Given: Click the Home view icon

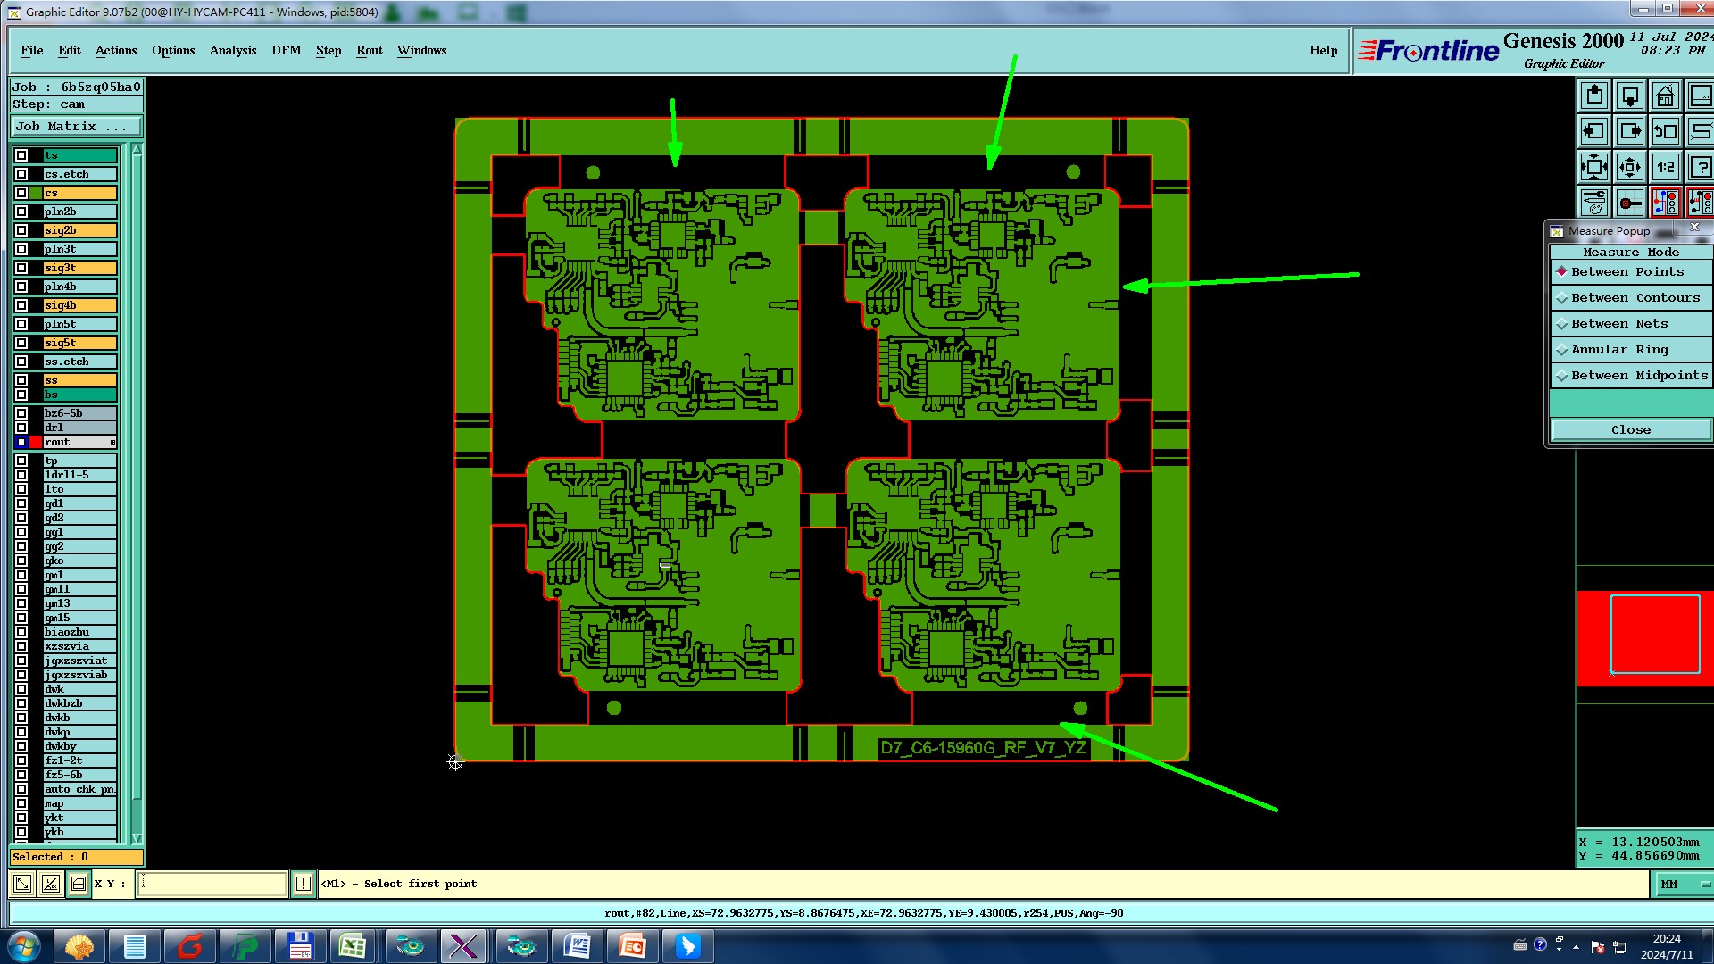Looking at the screenshot, I should (1665, 96).
